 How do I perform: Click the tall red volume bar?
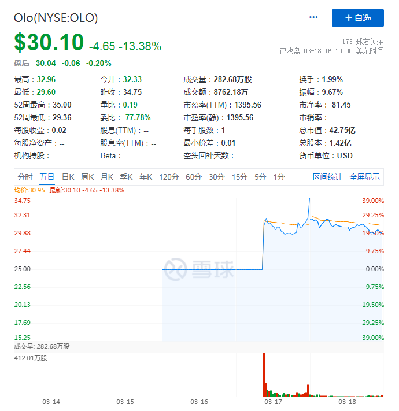pyautogui.click(x=264, y=374)
